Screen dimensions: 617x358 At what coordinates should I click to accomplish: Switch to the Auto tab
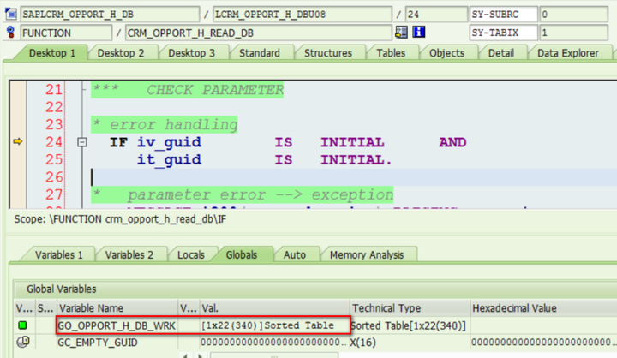coord(295,255)
